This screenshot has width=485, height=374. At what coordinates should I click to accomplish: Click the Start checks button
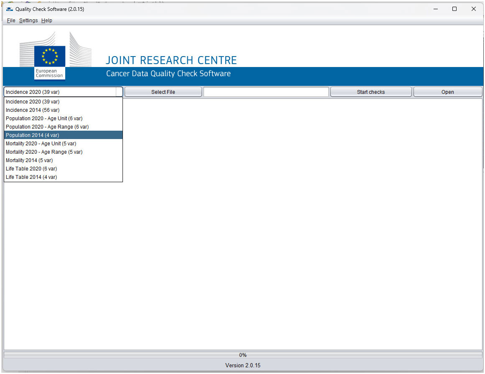coord(370,92)
